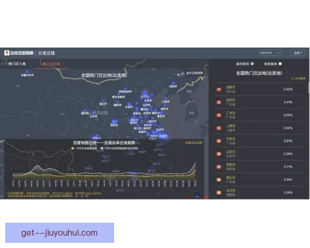The width and height of the screenshot is (310, 248).
Task: Click the 2.29% value for 北京市
Action: click(288, 154)
